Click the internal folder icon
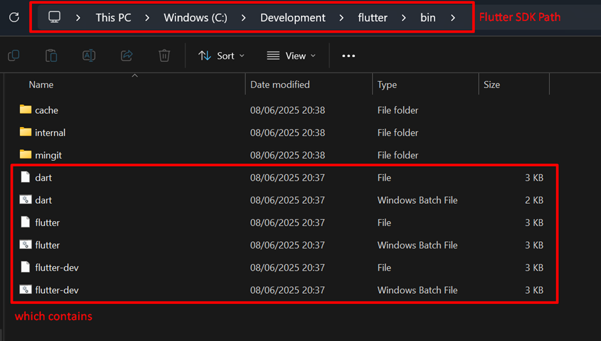This screenshot has height=341, width=601. click(26, 132)
